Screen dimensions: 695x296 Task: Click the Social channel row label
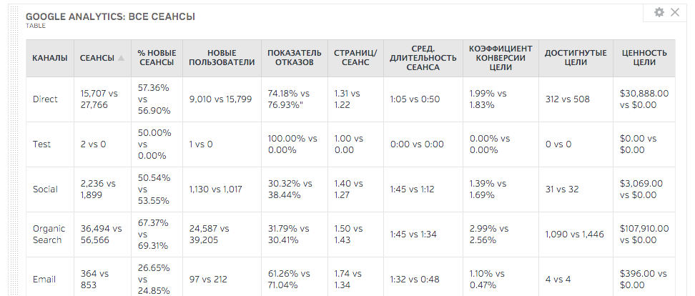coord(45,189)
